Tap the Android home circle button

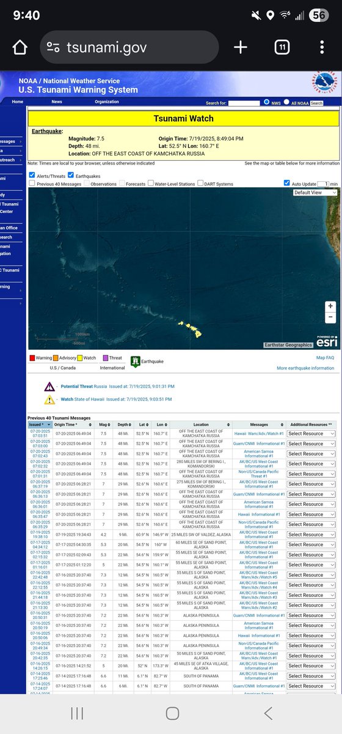coord(172,713)
